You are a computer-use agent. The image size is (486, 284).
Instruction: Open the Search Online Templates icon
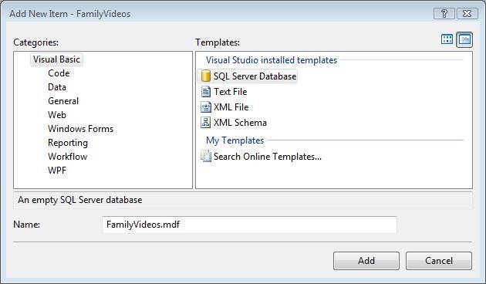(205, 156)
